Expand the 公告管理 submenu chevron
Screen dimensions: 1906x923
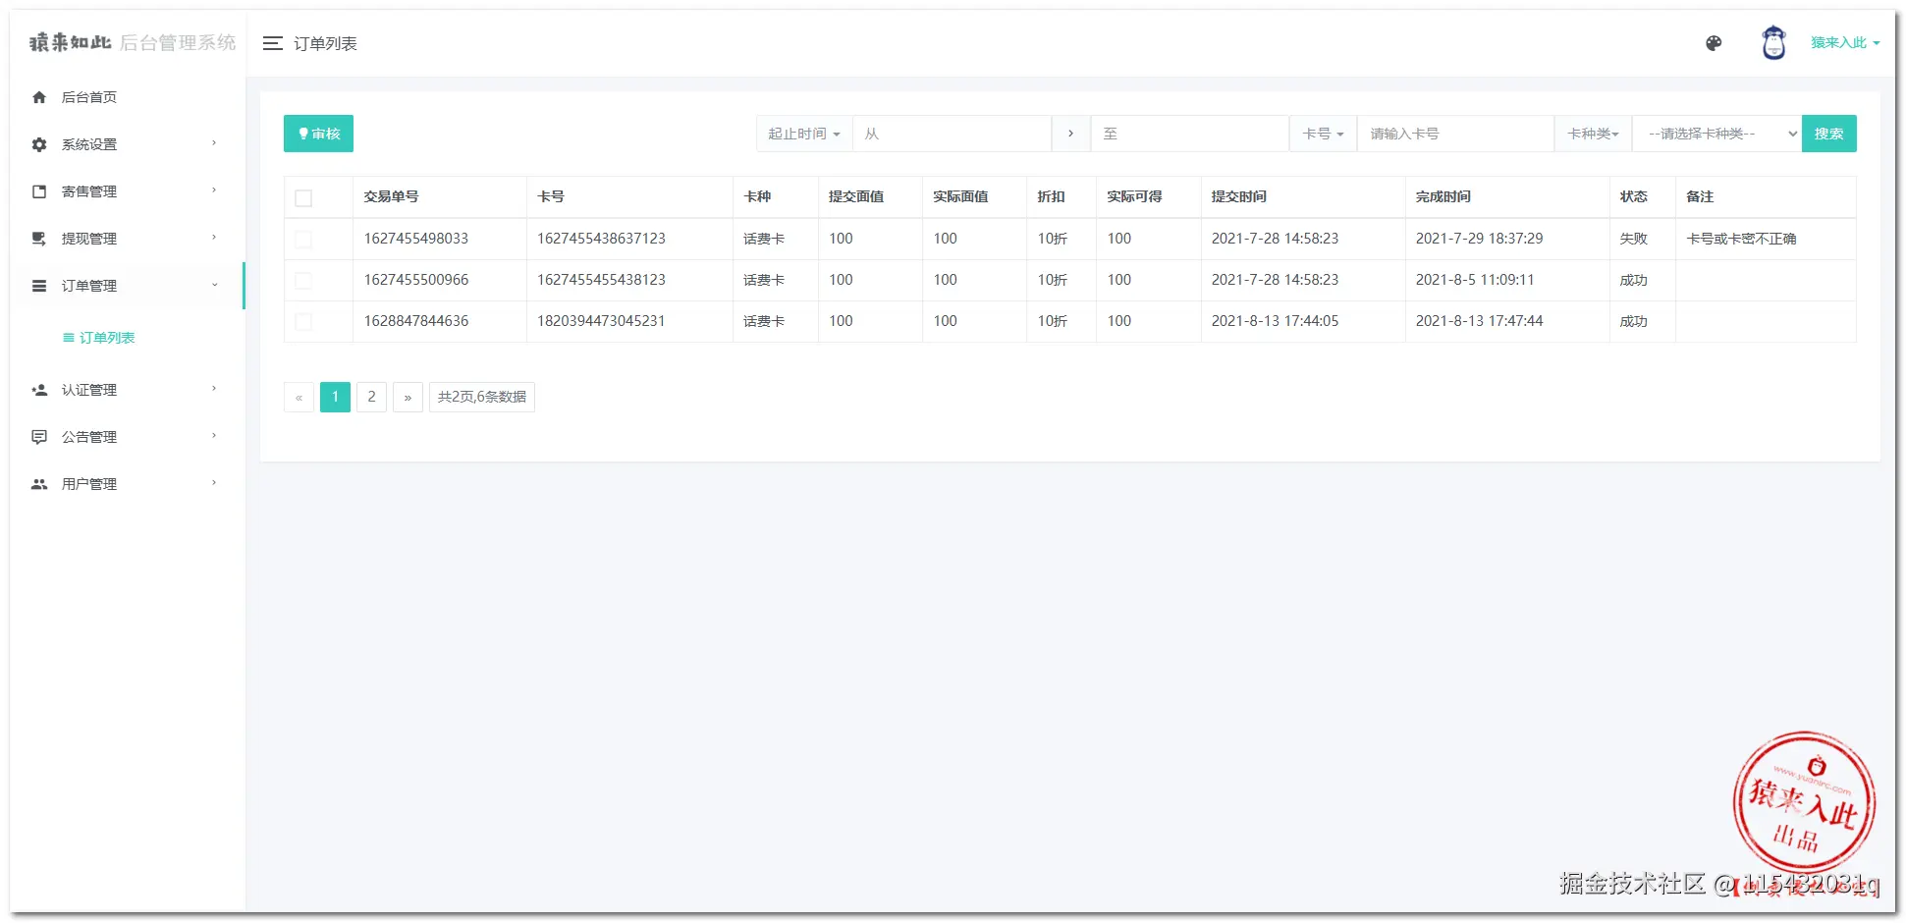click(x=214, y=436)
